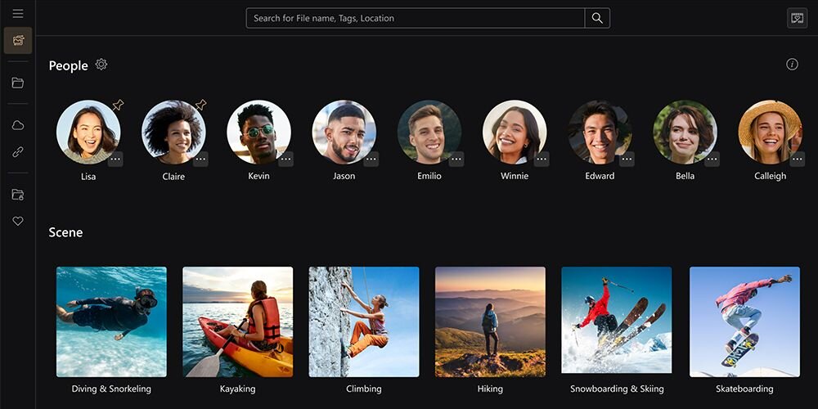
Task: Open favorites heart icon in sidebar
Action: (x=18, y=221)
